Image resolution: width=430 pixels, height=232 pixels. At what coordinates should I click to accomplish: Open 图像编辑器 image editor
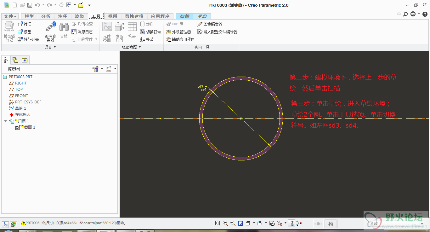210,24
